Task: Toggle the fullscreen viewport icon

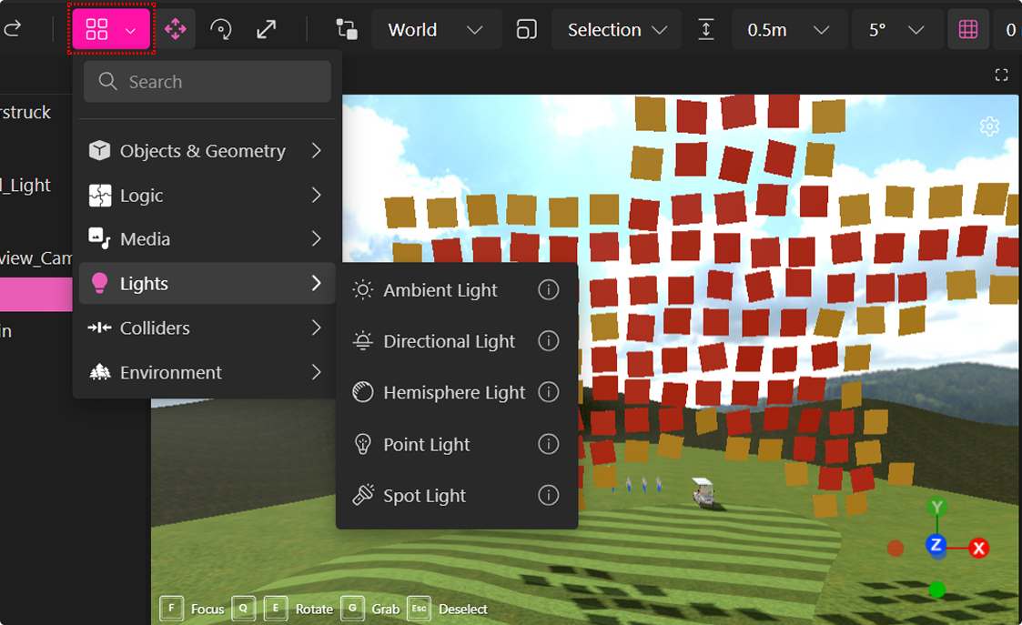Action: 1001,75
